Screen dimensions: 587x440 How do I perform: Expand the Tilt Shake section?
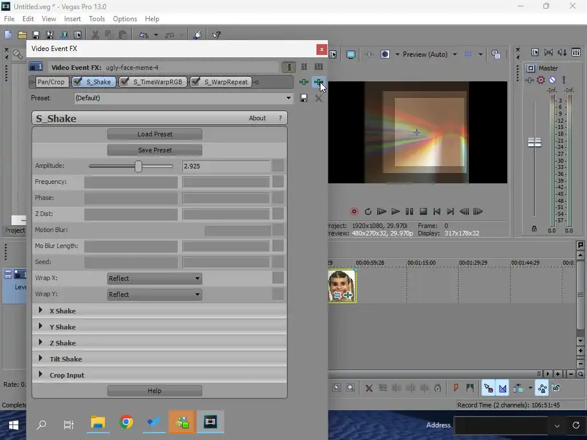pyautogui.click(x=41, y=359)
